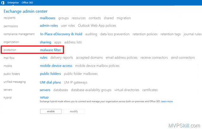The height and width of the screenshot is (129, 202).
Task: Click the Office logo icon
Action: click(x=3, y=3)
